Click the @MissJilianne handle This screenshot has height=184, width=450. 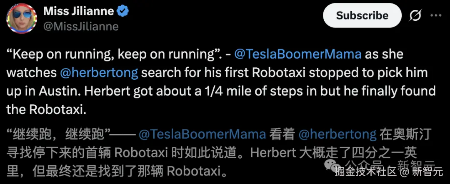pyautogui.click(x=81, y=27)
